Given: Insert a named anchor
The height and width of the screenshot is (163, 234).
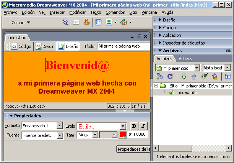Looking at the screenshot, I should pos(86,23).
